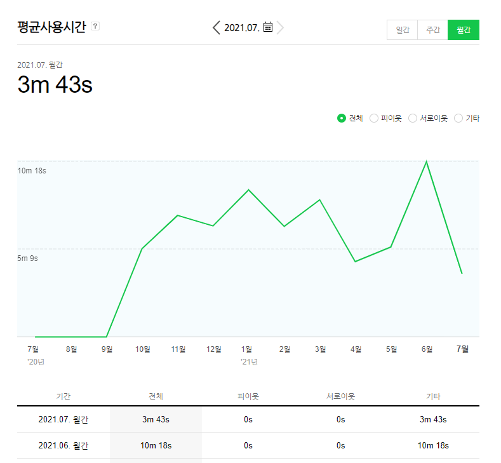Click the 5m 9s y-axis label
Screen dimensions: 501x463
click(x=27, y=258)
